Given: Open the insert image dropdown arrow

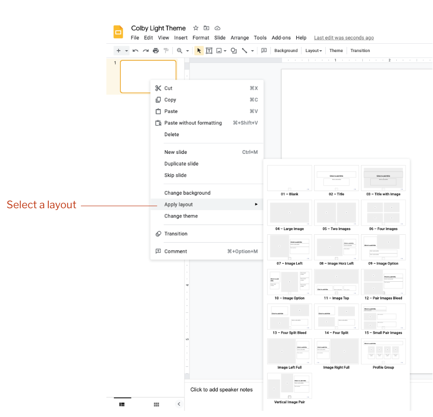Looking at the screenshot, I should pos(225,51).
